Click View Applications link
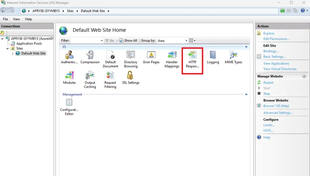Image resolution: width=310 pixels, height=176 pixels. coord(276,64)
